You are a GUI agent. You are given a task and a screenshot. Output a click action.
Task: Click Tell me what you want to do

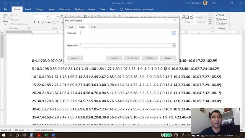tap(139, 9)
